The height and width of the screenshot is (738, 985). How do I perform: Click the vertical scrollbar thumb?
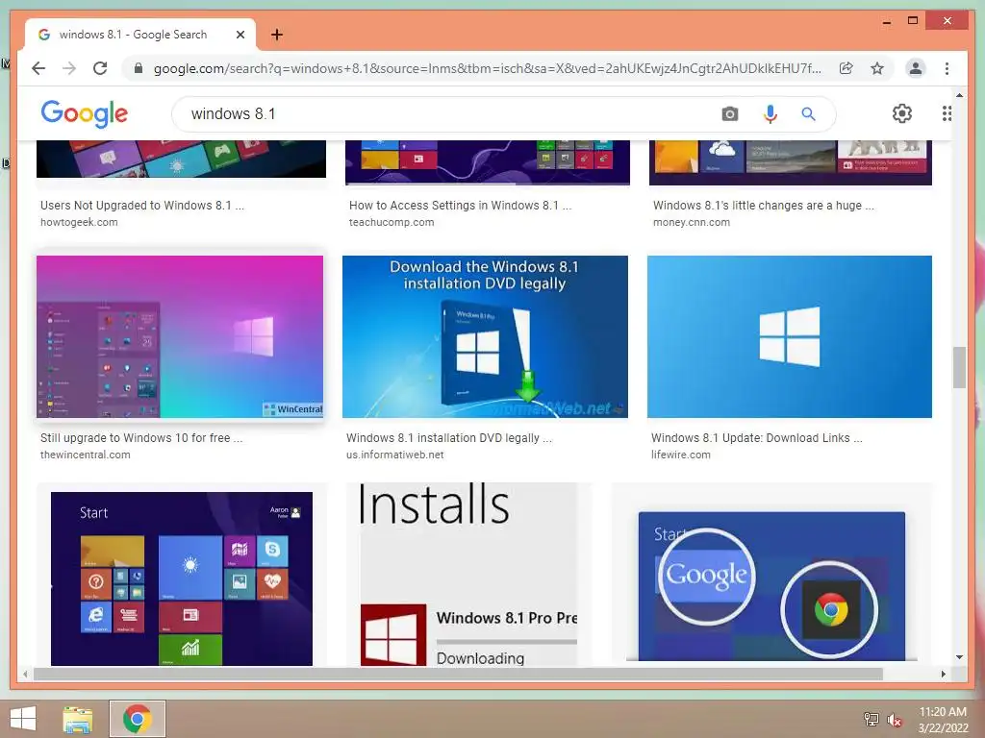[x=959, y=367]
